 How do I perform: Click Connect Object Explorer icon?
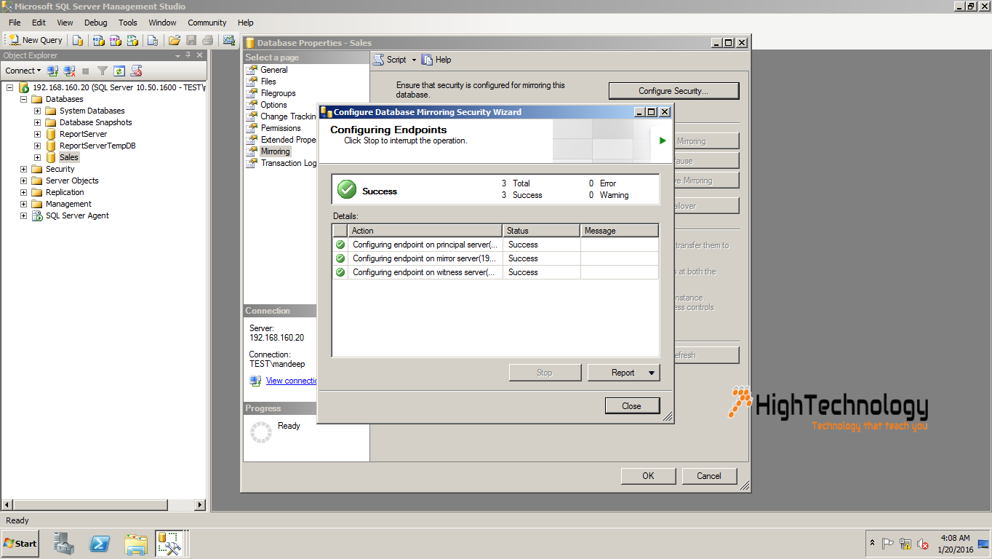(x=52, y=71)
